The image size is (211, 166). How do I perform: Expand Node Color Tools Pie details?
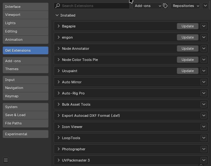[59, 60]
